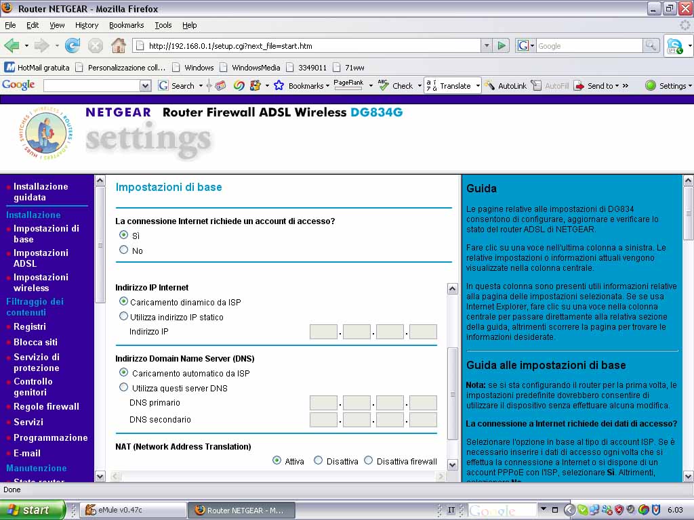Click the green Go arrow beside the address bar
This screenshot has height=520, width=694.
tap(502, 45)
